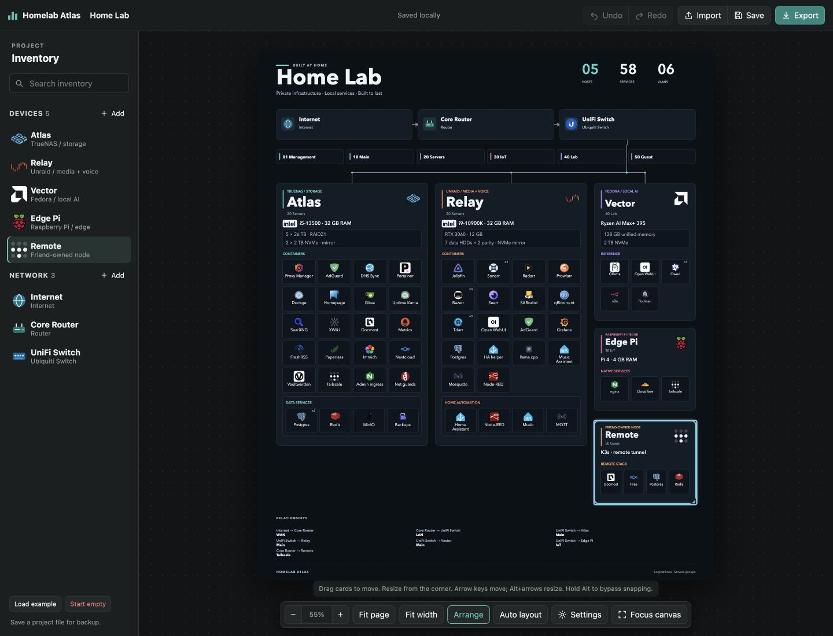The height and width of the screenshot is (636, 833).
Task: Click the Cloudflare icon in Edge Pi card
Action: (645, 384)
